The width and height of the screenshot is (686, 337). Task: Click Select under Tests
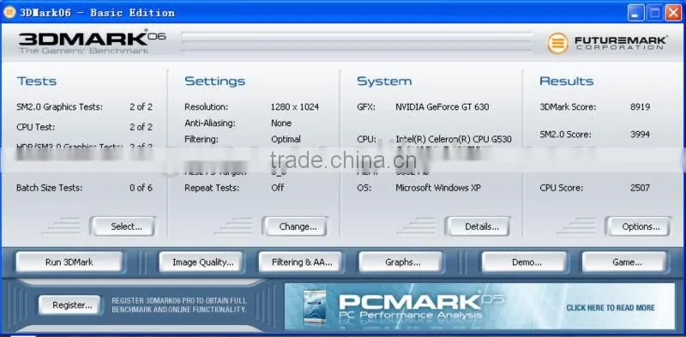[x=123, y=226]
